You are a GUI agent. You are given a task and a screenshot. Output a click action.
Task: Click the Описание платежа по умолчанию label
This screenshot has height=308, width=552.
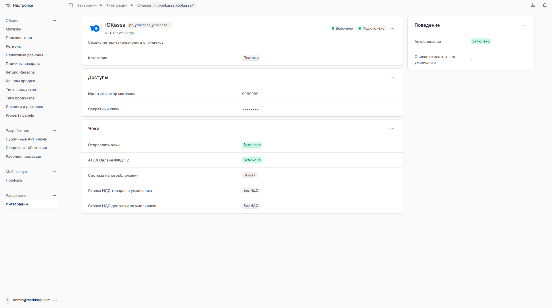pos(435,60)
